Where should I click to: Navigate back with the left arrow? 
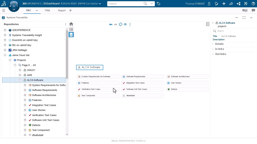(111, 25)
